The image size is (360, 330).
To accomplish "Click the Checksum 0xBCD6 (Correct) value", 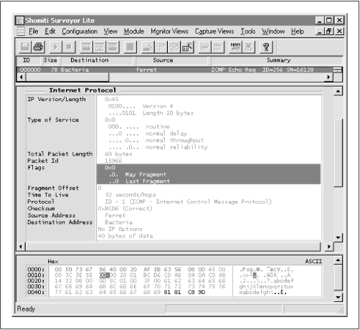I will pyautogui.click(x=125, y=209).
